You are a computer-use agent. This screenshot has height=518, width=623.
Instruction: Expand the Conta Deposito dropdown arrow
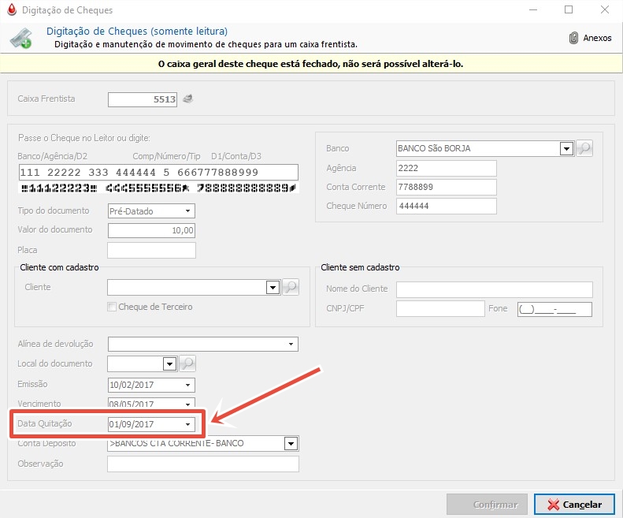291,443
